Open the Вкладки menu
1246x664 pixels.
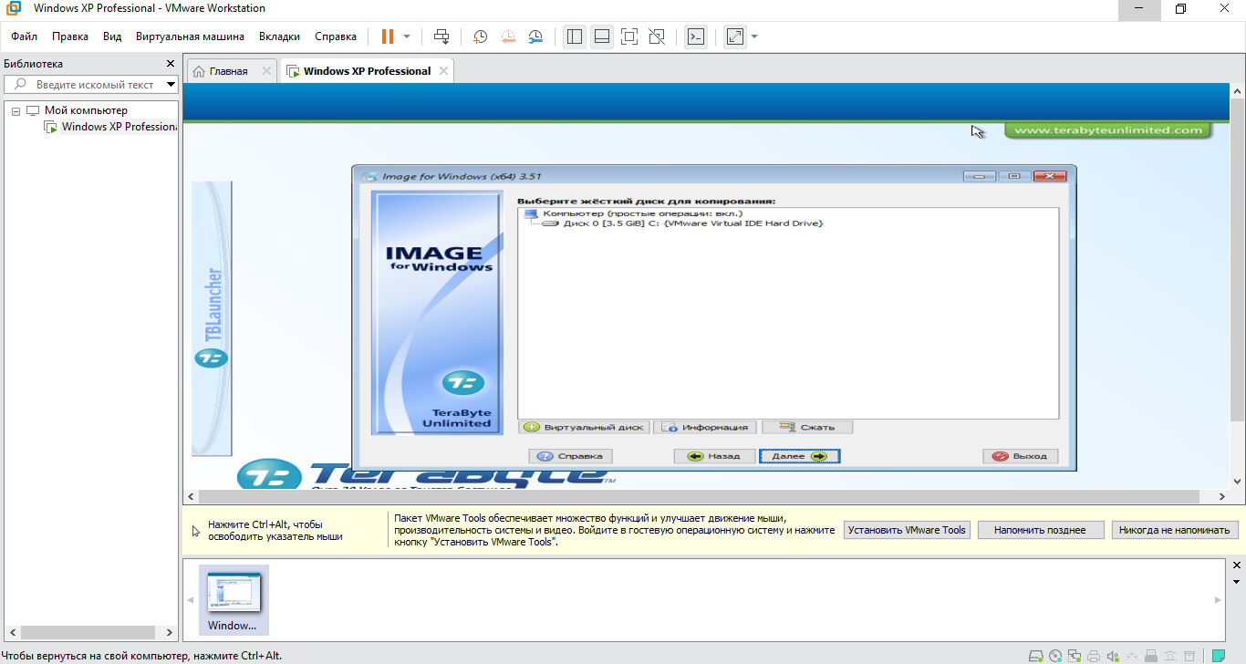click(279, 36)
